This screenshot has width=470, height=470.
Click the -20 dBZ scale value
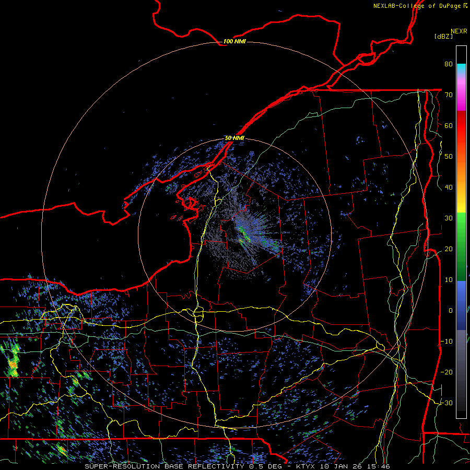click(x=446, y=372)
